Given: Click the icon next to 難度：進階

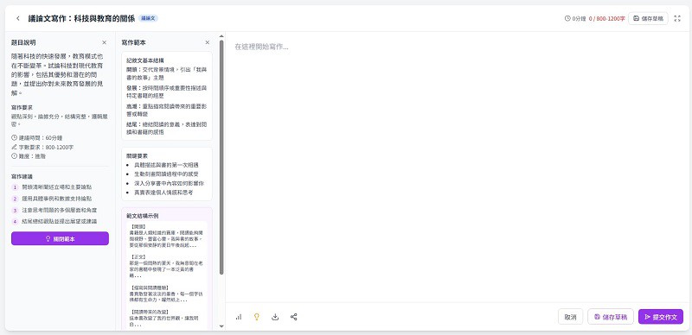Looking at the screenshot, I should pyautogui.click(x=14, y=156).
